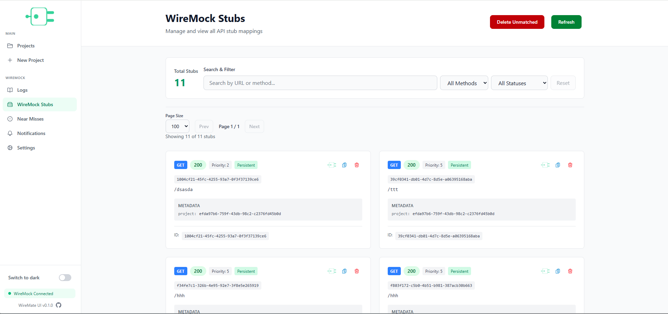Click the 200 status badge on the /ttt stub
The height and width of the screenshot is (314, 668).
(411, 165)
